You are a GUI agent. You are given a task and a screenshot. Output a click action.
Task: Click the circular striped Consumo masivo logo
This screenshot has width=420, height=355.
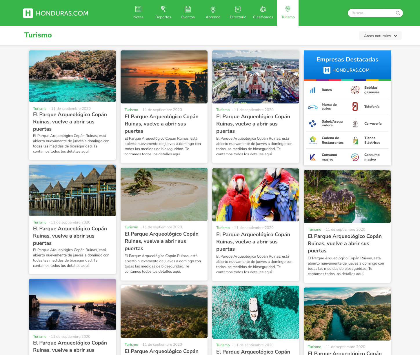pos(355,157)
